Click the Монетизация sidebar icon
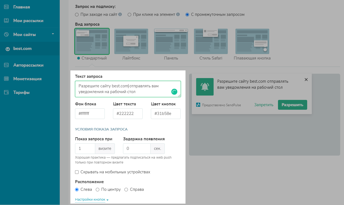Image resolution: width=344 pixels, height=205 pixels. pos(7,79)
